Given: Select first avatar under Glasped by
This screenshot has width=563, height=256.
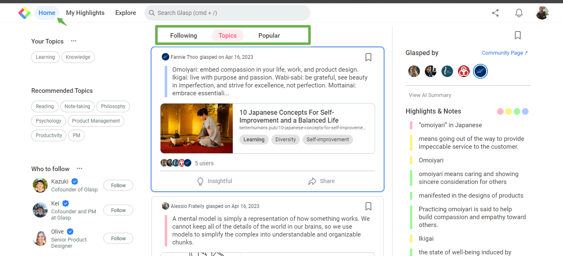Looking at the screenshot, I should 414,71.
